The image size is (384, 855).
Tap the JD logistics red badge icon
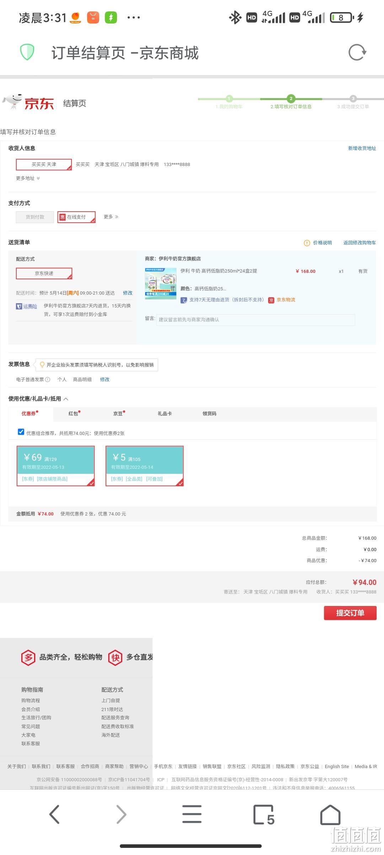pyautogui.click(x=271, y=300)
